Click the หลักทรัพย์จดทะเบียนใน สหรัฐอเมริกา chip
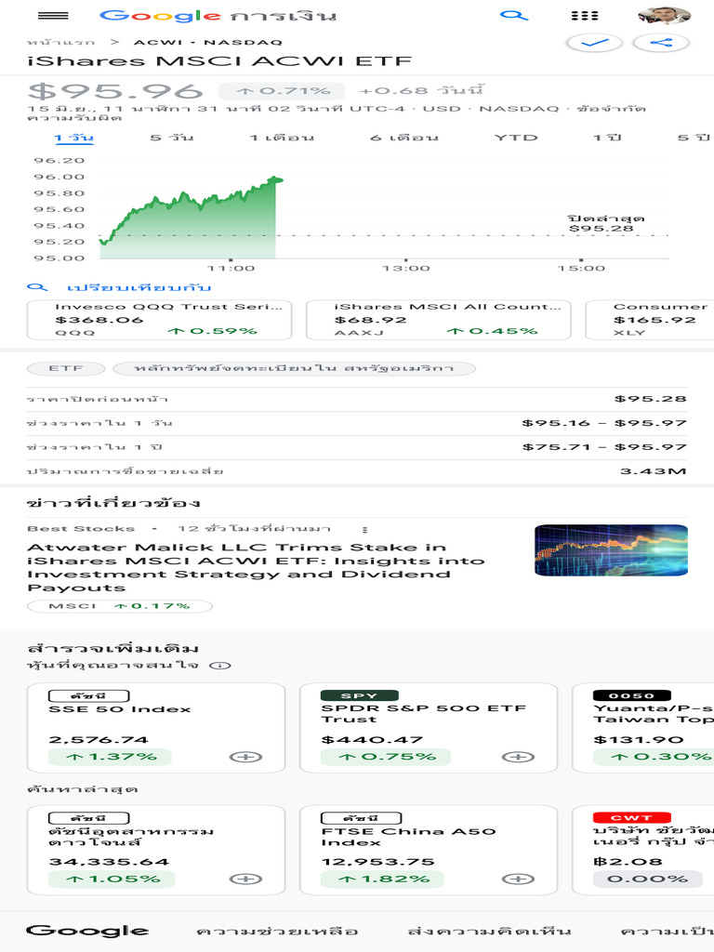 click(x=294, y=368)
